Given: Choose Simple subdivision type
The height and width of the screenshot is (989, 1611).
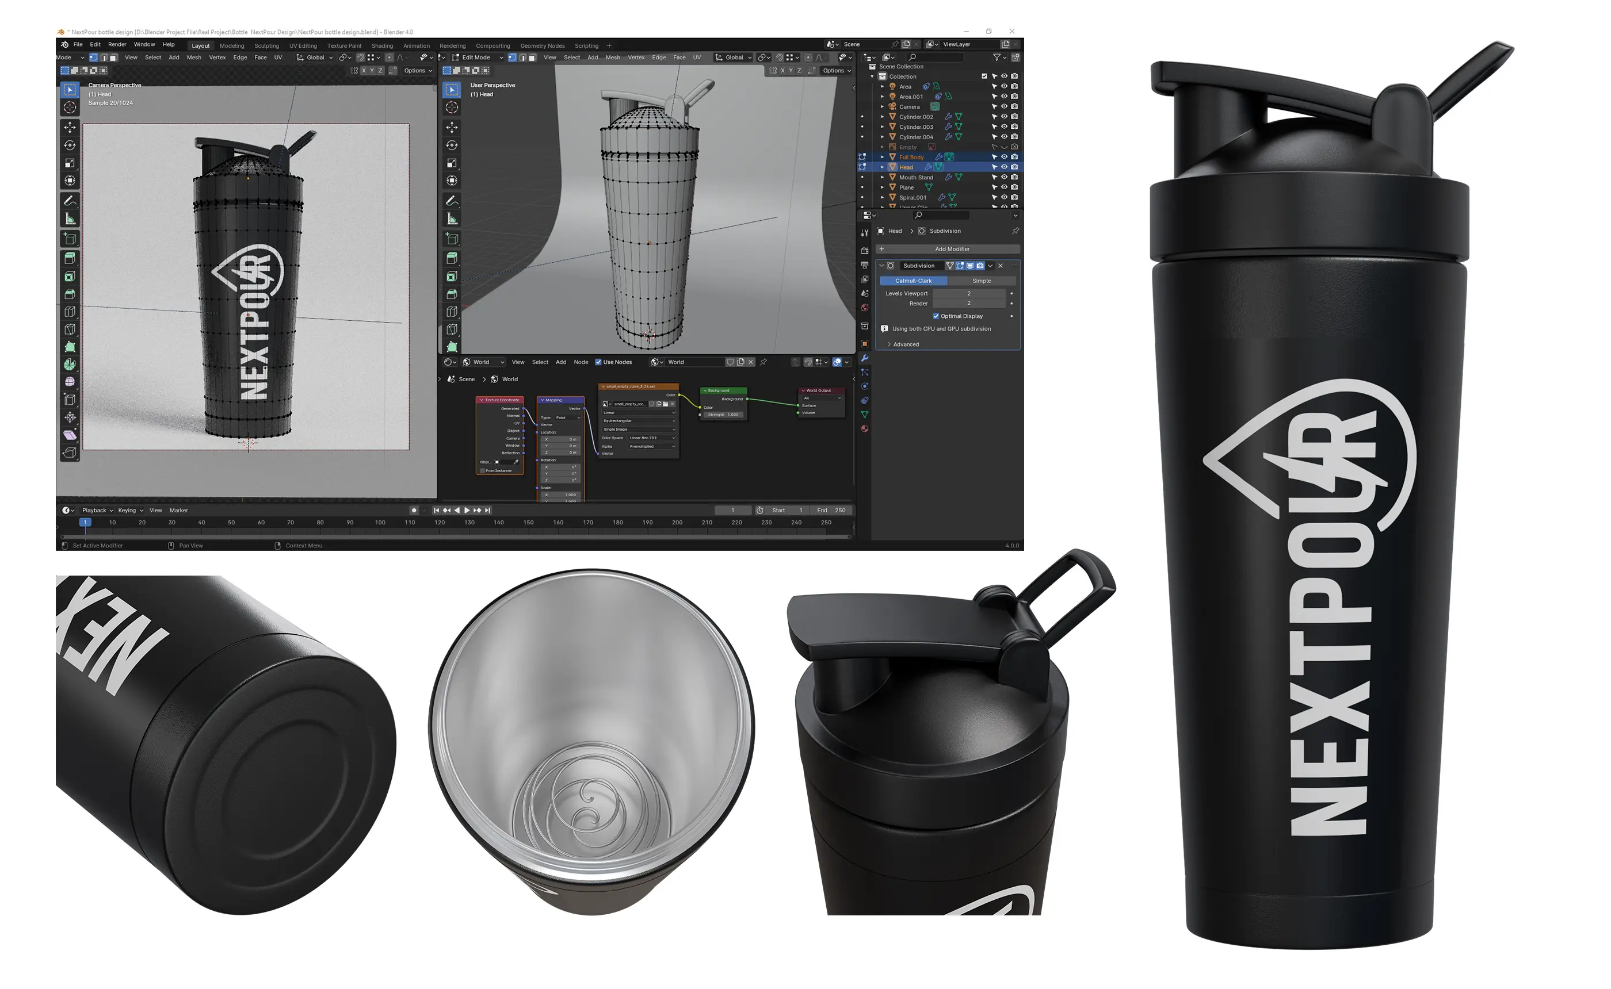Looking at the screenshot, I should (981, 281).
